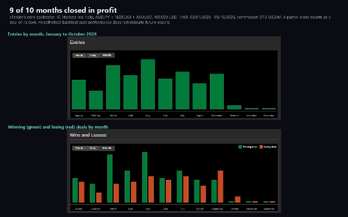
Task: Click the 'Entries' panel title
Action: (x=77, y=42)
